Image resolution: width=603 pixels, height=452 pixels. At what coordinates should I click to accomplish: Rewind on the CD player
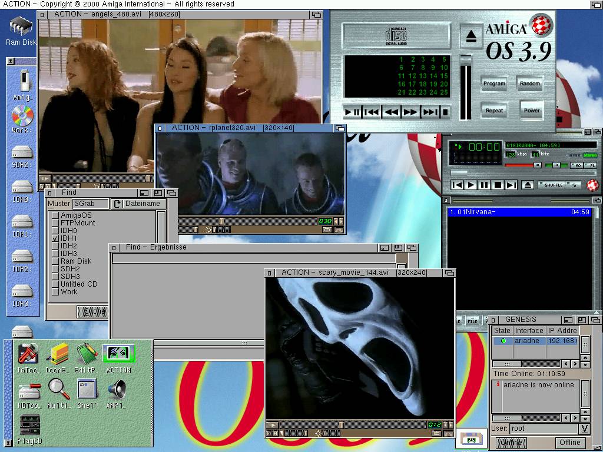pyautogui.click(x=391, y=112)
